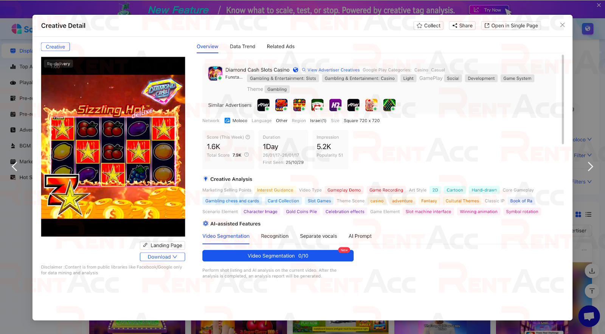Go to next creative with right arrow
605x334 pixels.
590,167
